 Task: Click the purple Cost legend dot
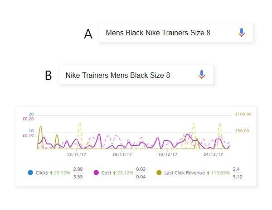pos(96,172)
